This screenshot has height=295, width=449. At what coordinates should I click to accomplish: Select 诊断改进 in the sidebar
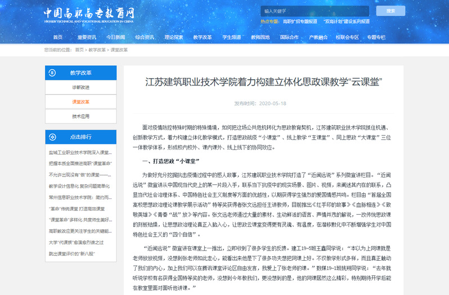(80, 88)
